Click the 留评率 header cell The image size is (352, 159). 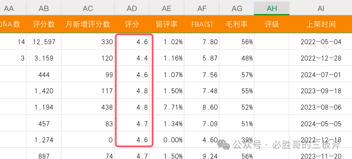pyautogui.click(x=167, y=24)
